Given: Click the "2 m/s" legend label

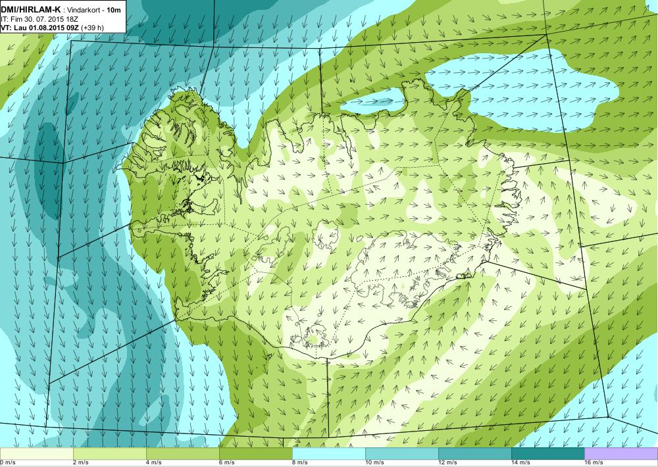Looking at the screenshot, I should [x=81, y=463].
